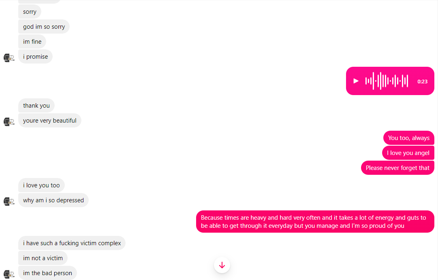Select the long 'Because times are heavy' message
This screenshot has height=280, width=438.
315,222
